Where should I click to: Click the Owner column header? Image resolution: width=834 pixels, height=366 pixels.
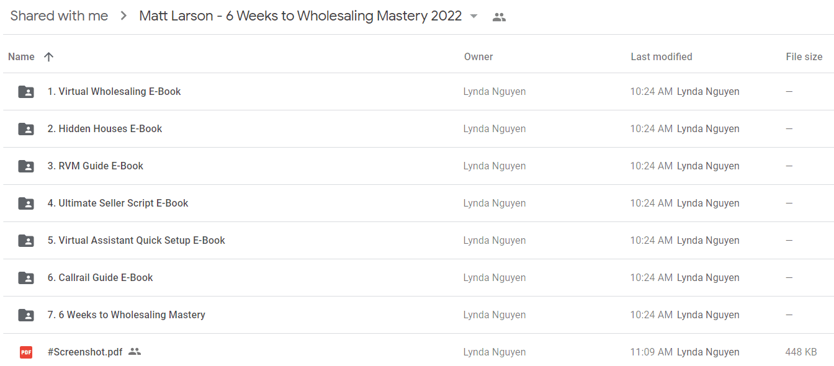(478, 57)
